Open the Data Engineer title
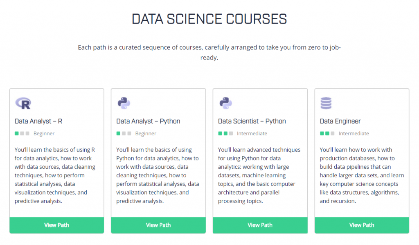419x245 pixels. pyautogui.click(x=340, y=121)
